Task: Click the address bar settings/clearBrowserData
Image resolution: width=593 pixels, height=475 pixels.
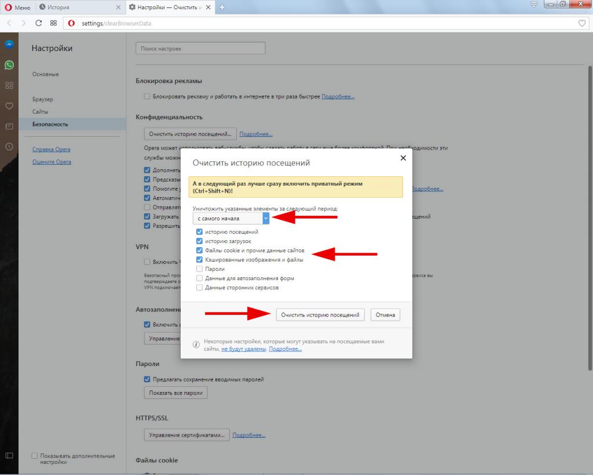Action: pos(325,23)
